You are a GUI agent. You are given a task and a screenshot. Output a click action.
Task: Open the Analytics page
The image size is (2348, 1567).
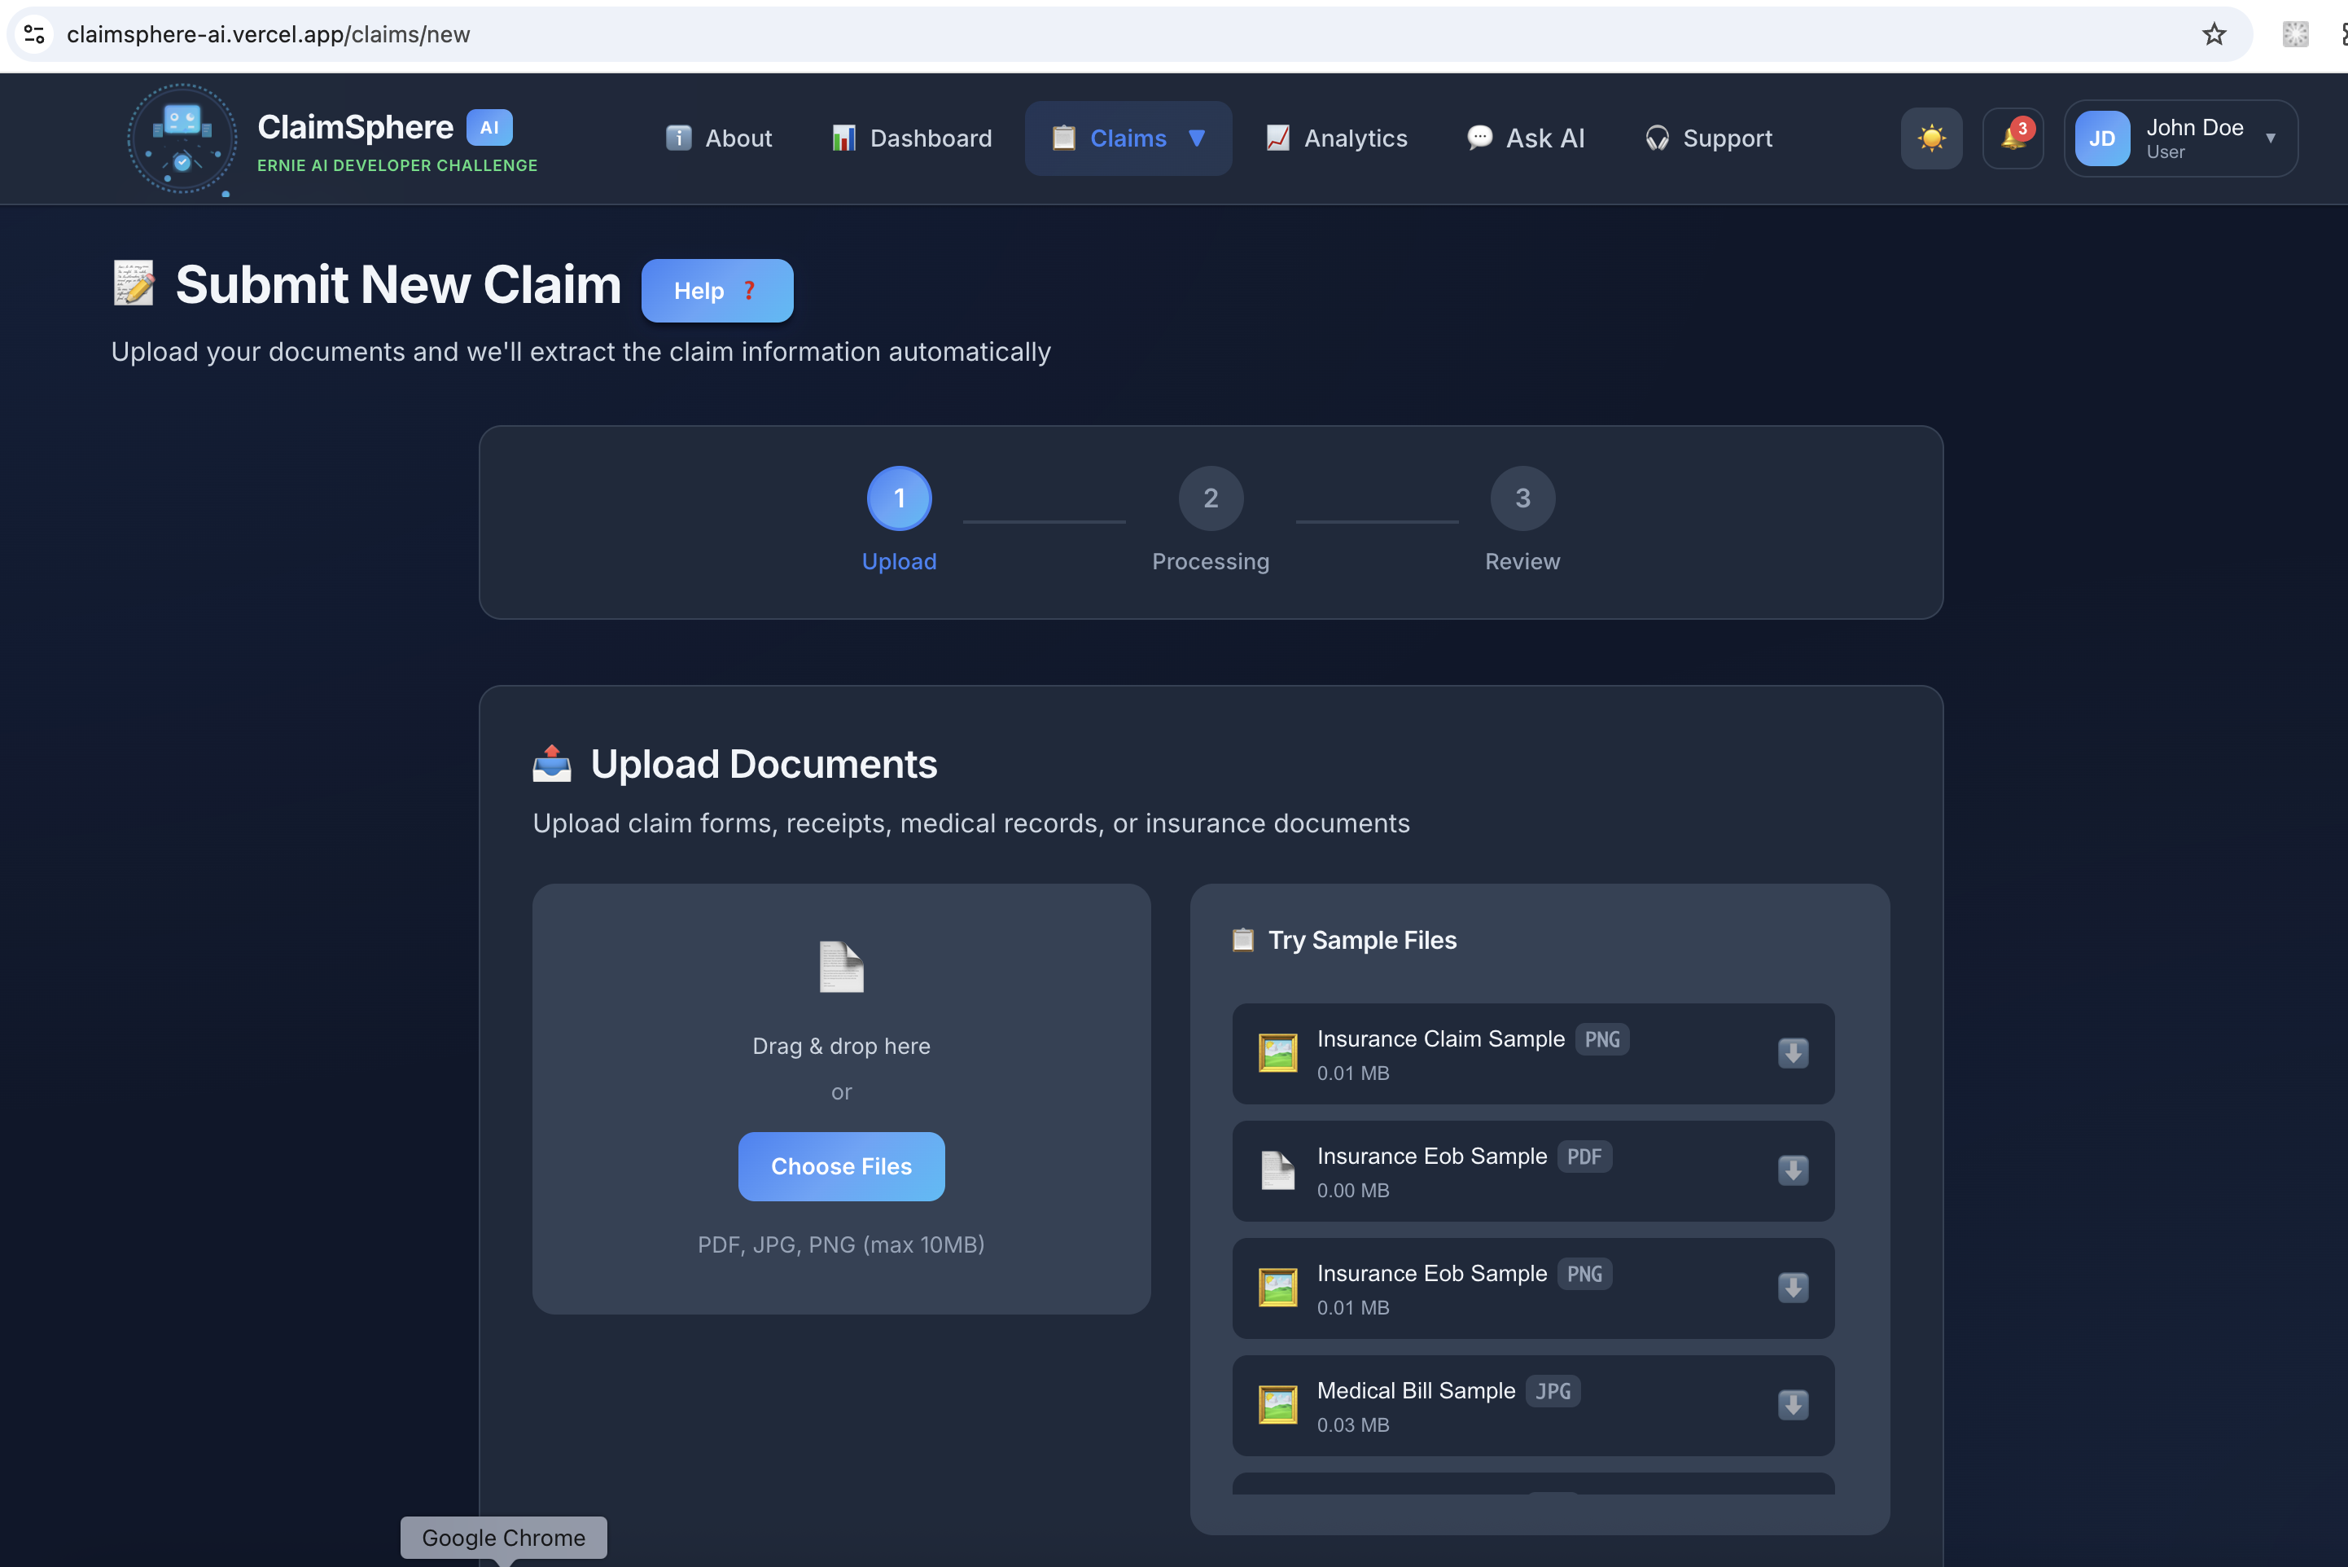(x=1336, y=138)
